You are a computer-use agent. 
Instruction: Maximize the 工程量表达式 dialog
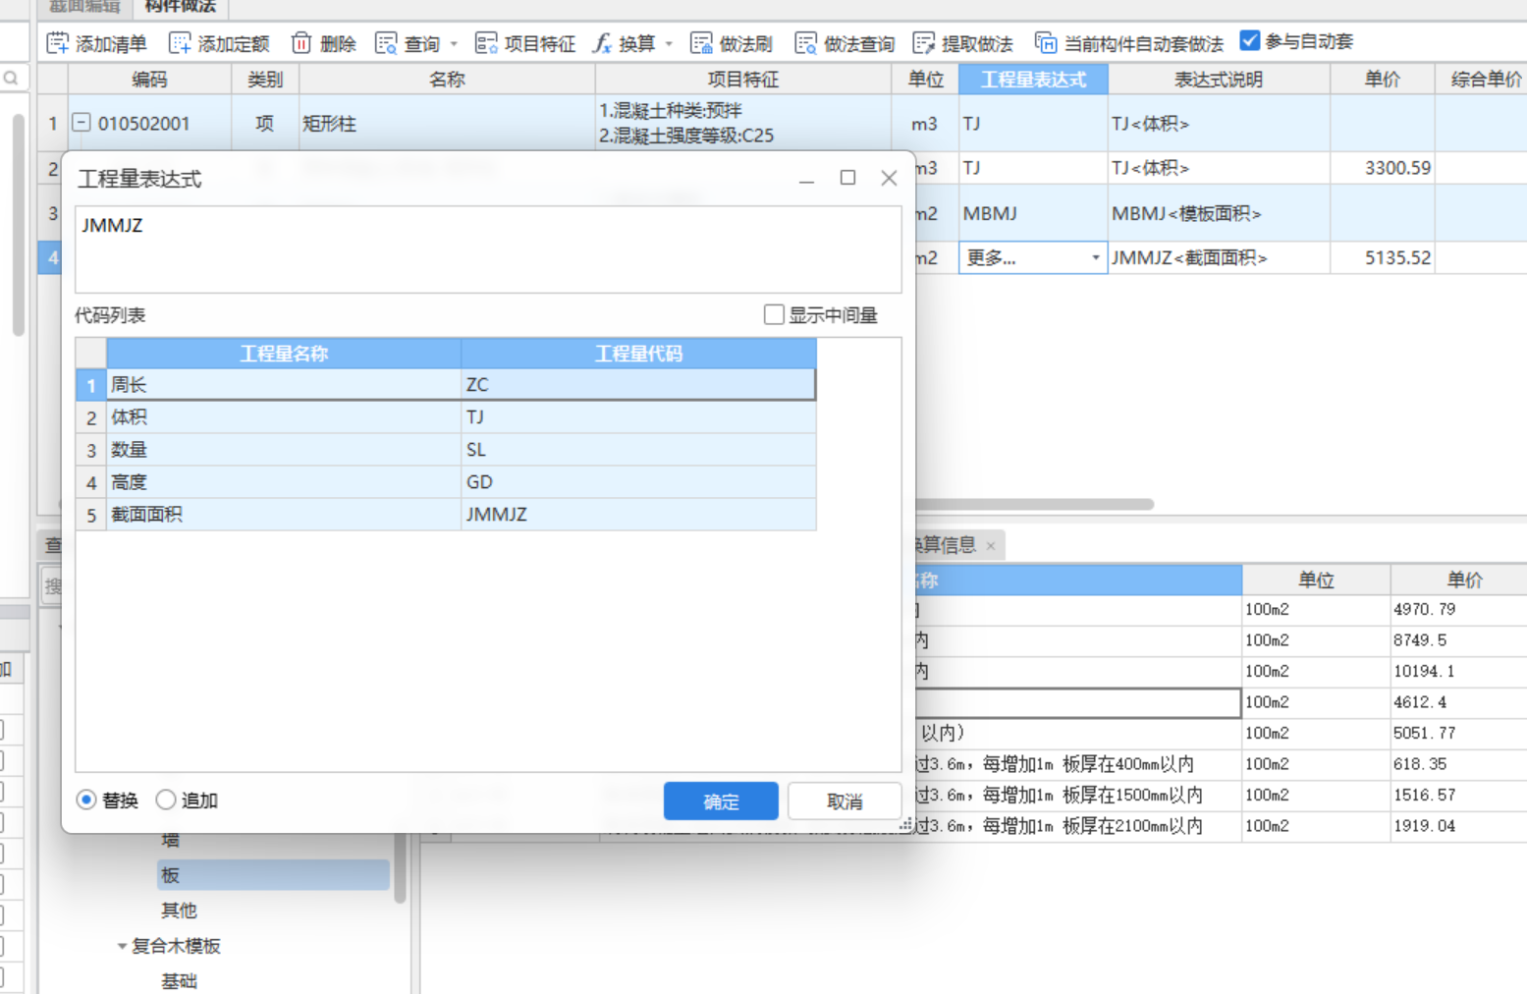click(847, 178)
